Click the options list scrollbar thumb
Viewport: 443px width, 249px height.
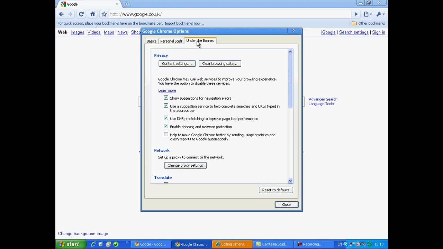pos(290,81)
